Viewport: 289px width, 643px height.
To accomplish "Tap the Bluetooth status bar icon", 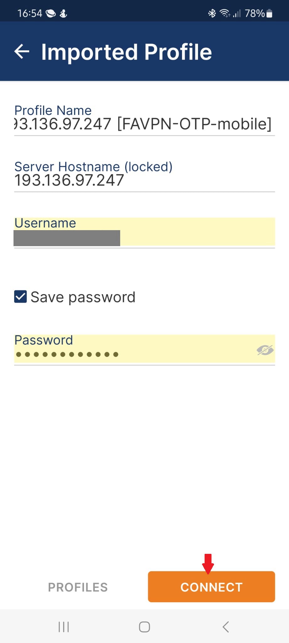I will [212, 13].
